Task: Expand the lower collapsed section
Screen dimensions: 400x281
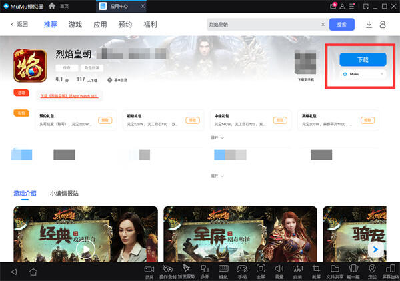Action: [x=217, y=176]
